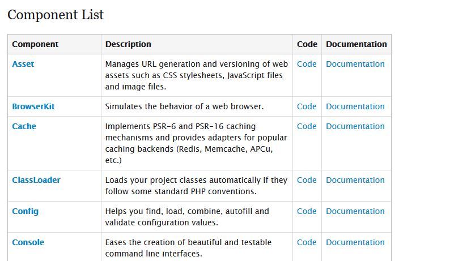The image size is (471, 261).
Task: Open Code link in Config row
Action: [307, 211]
